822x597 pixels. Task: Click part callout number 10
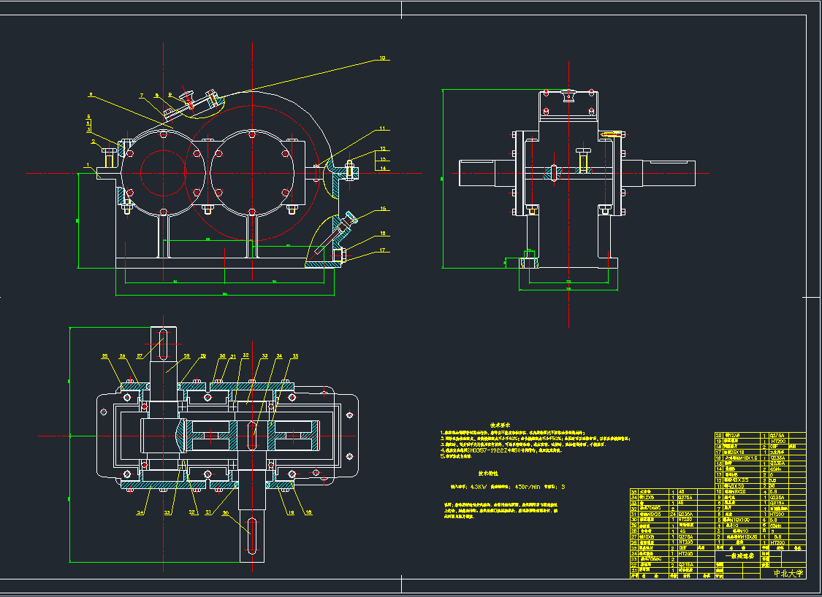click(x=381, y=58)
